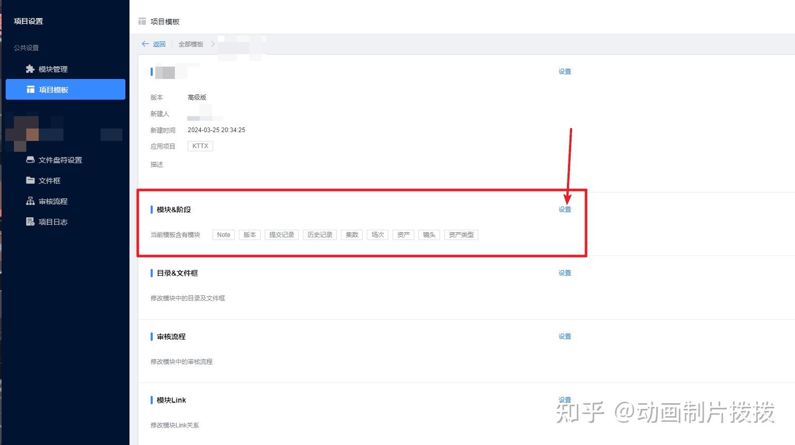
Task: Select the 提交记录 module tag
Action: click(281, 234)
